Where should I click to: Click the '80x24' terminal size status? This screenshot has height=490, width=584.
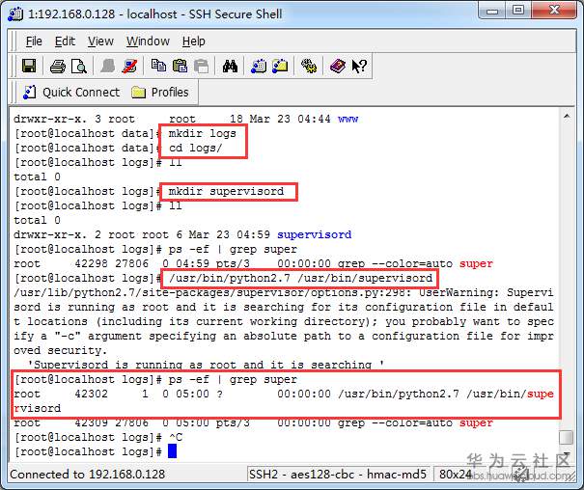(x=455, y=475)
